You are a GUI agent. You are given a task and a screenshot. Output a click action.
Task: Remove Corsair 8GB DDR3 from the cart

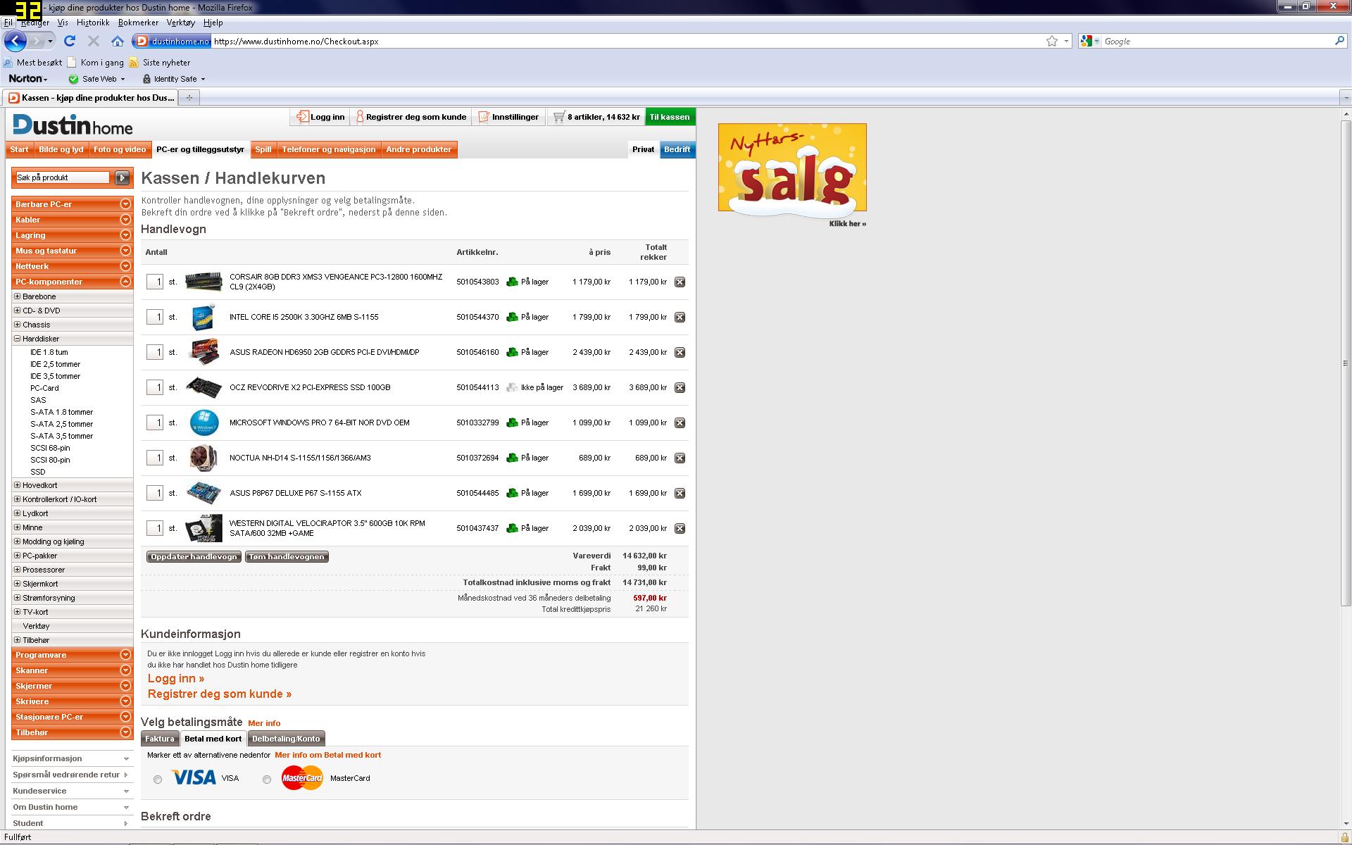680,282
